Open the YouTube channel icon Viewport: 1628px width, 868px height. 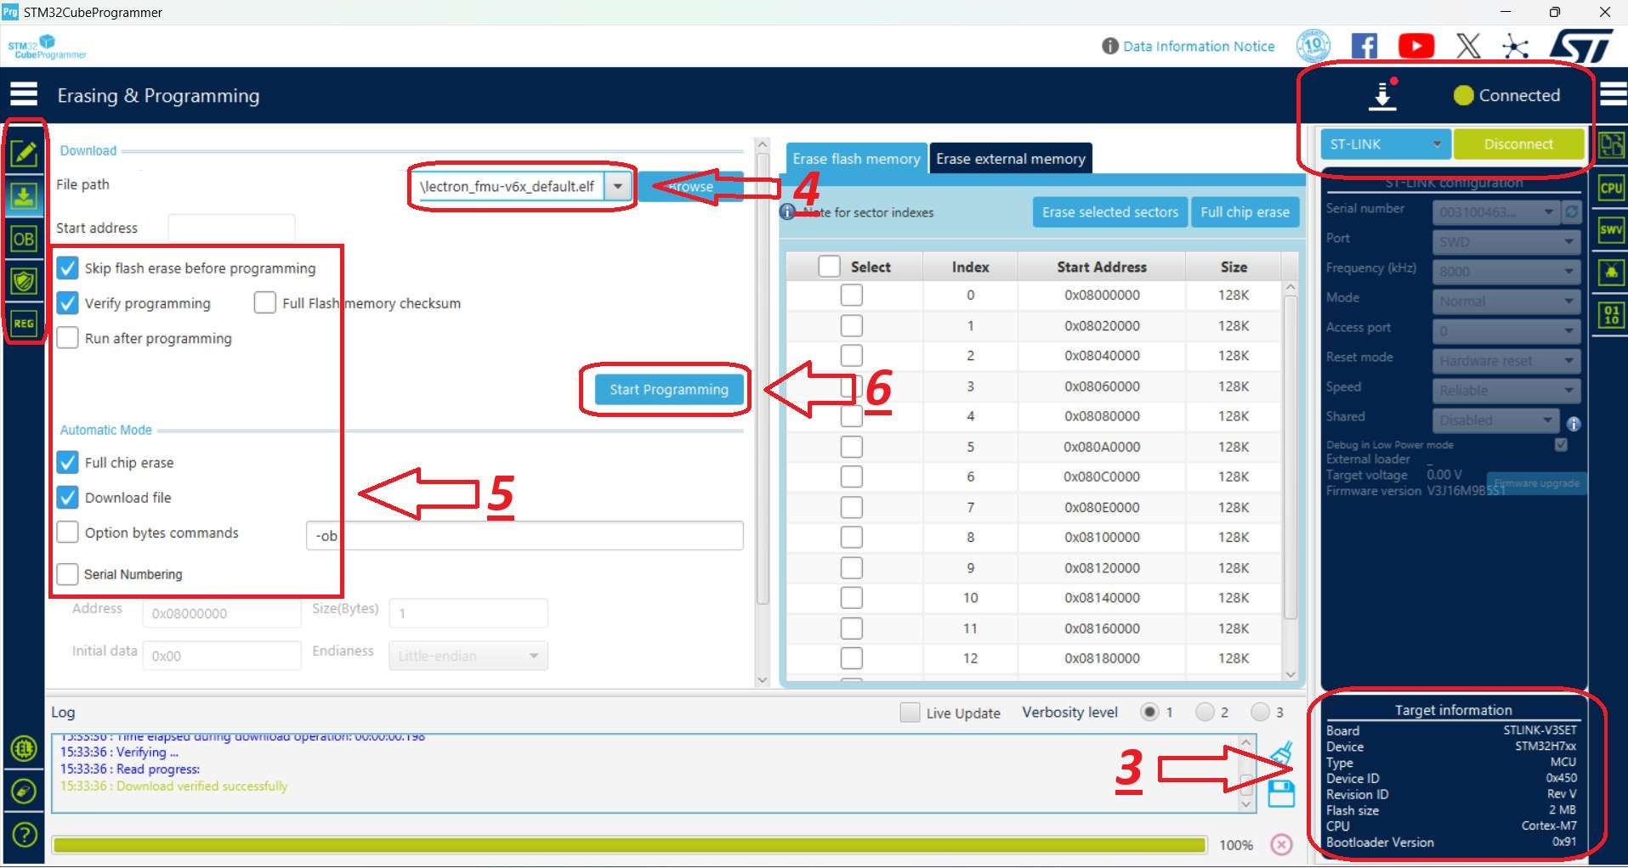1416,46
